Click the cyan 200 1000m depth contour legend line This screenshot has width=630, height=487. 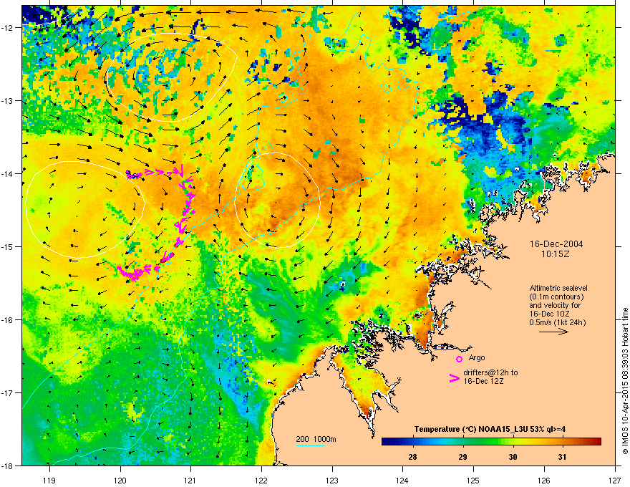(x=310, y=445)
